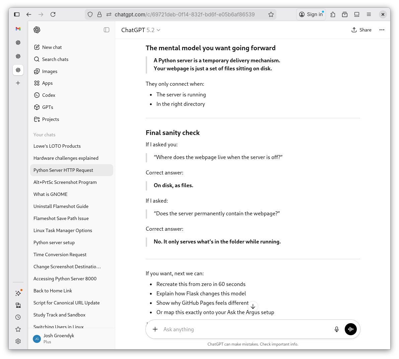Open Codex from the sidebar
This screenshot has width=399, height=359.
click(x=49, y=95)
